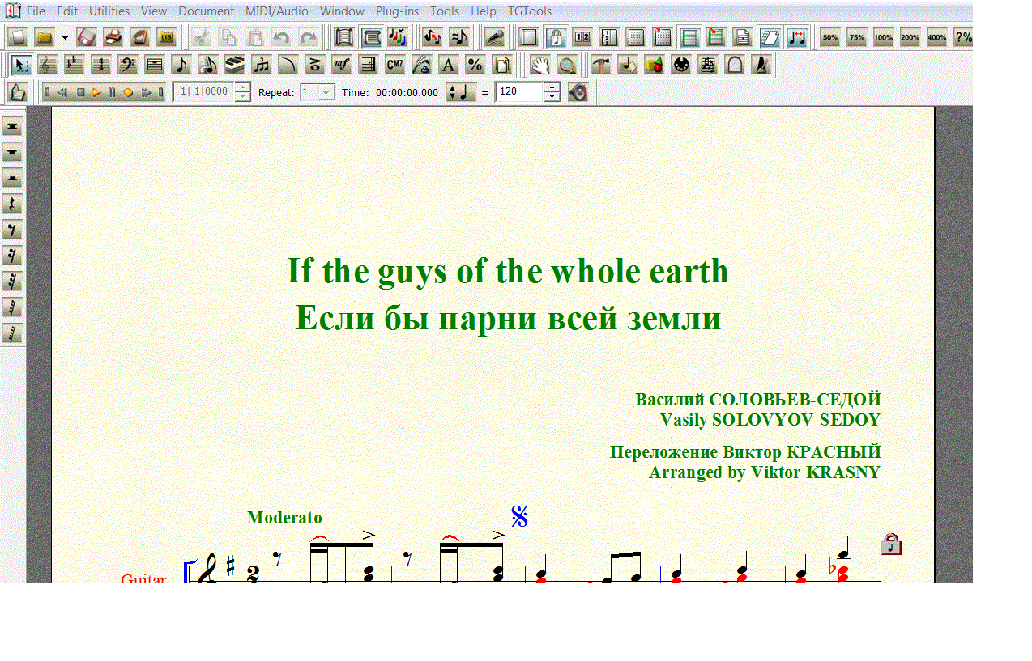Open the tempo note duration selector
The width and height of the screenshot is (1032, 661).
point(461,92)
